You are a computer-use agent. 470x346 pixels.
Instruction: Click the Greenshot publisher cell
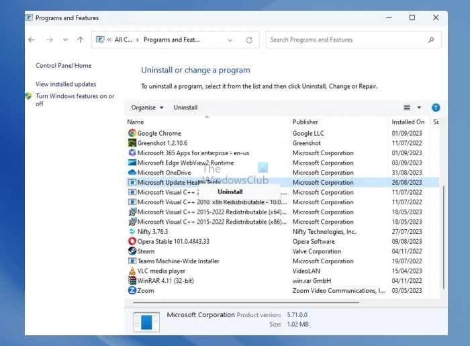coord(307,143)
